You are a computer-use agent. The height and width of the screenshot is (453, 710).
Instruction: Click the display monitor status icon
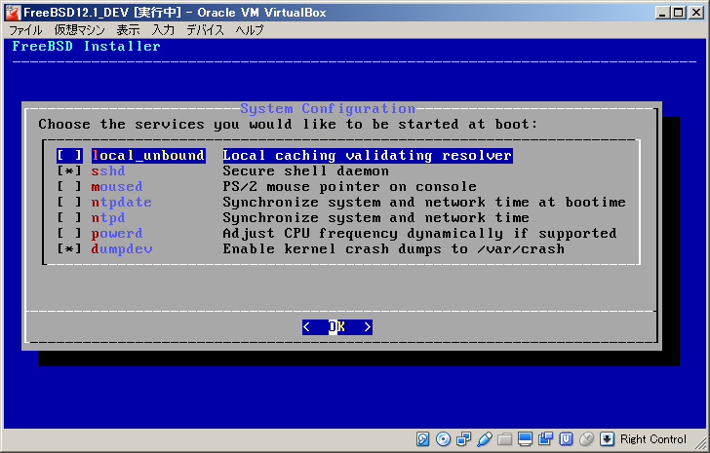(526, 438)
